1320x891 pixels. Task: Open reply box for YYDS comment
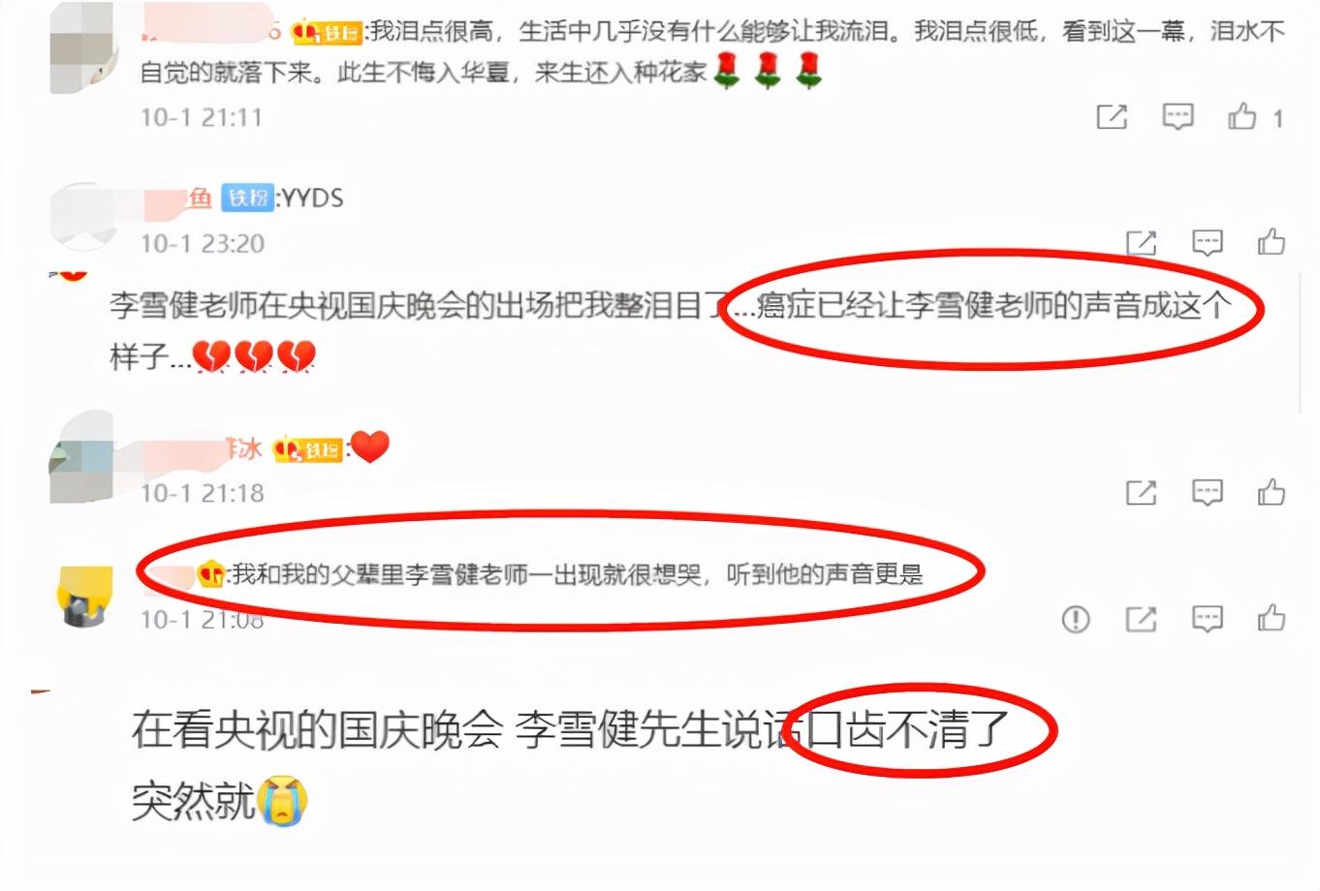pos(1207,242)
